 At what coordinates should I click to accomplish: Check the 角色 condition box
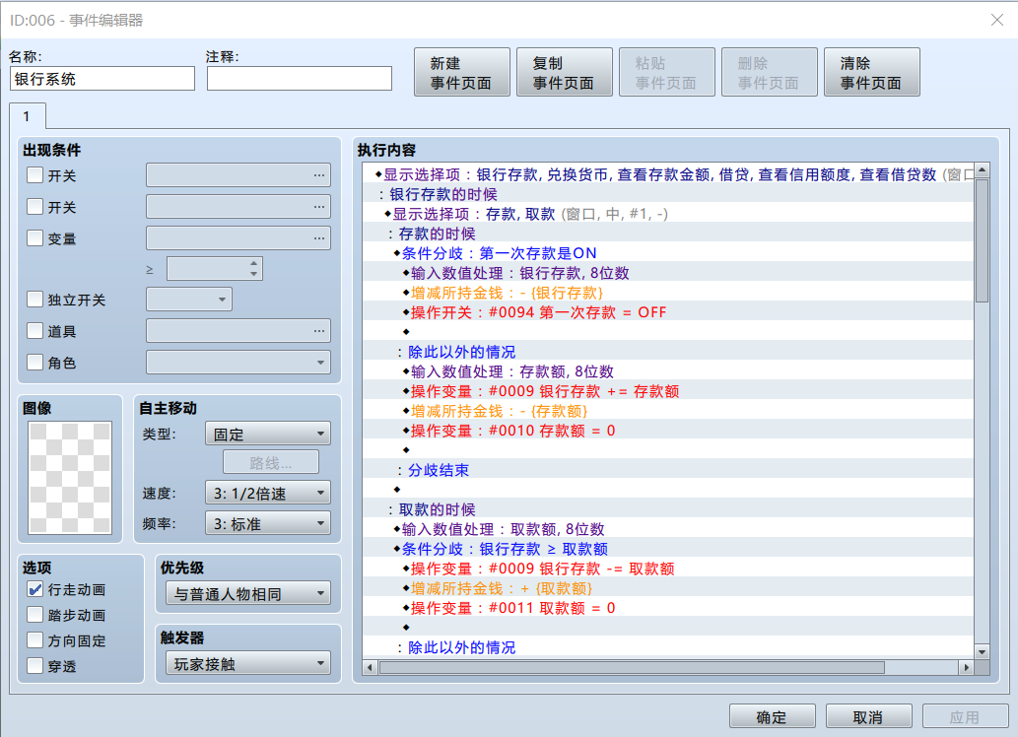pos(35,363)
